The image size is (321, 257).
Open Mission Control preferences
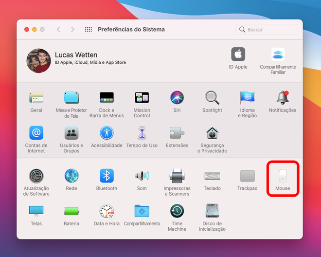coord(142,97)
